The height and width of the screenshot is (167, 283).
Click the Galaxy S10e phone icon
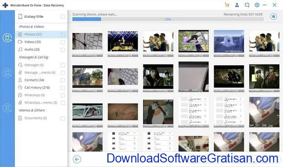[20, 16]
